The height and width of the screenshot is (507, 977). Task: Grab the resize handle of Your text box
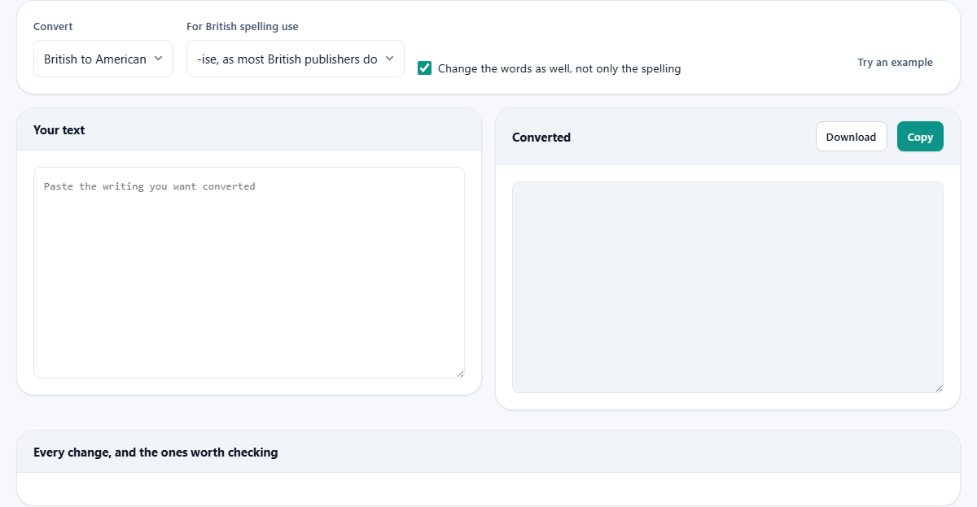[460, 374]
